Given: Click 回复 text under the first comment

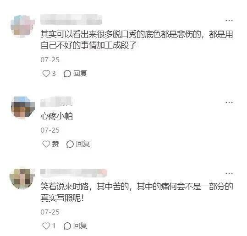Looking at the screenshot, I should point(80,74).
